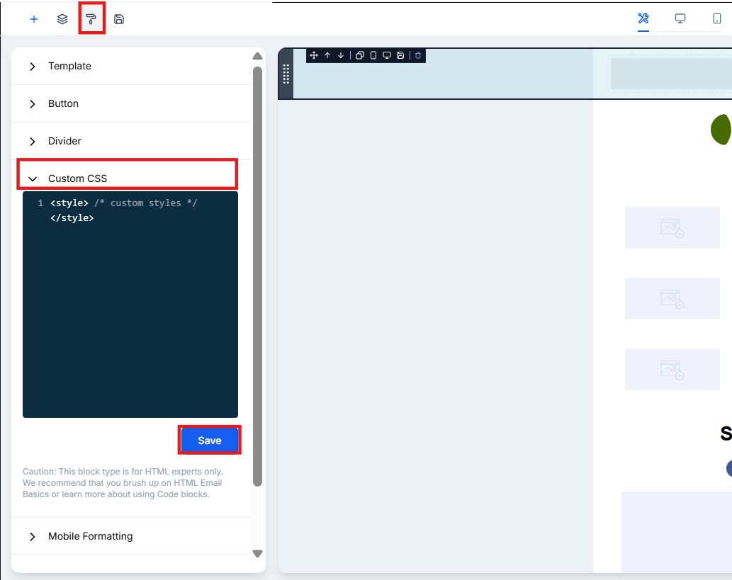Screen dimensions: 732x580
Task: Move block down with the down arrow
Action: click(x=341, y=55)
